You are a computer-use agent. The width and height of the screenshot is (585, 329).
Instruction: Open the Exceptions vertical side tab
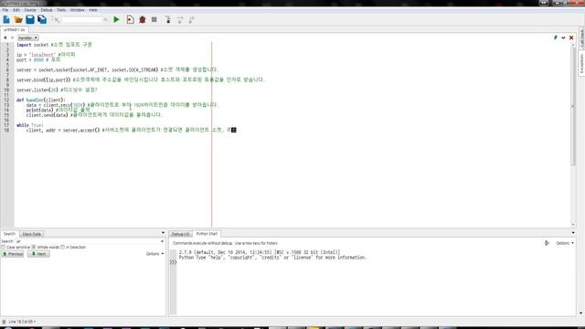click(581, 63)
